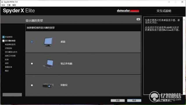Click the 笔记本电脑 option label
186x105 pixels.
click(66, 64)
